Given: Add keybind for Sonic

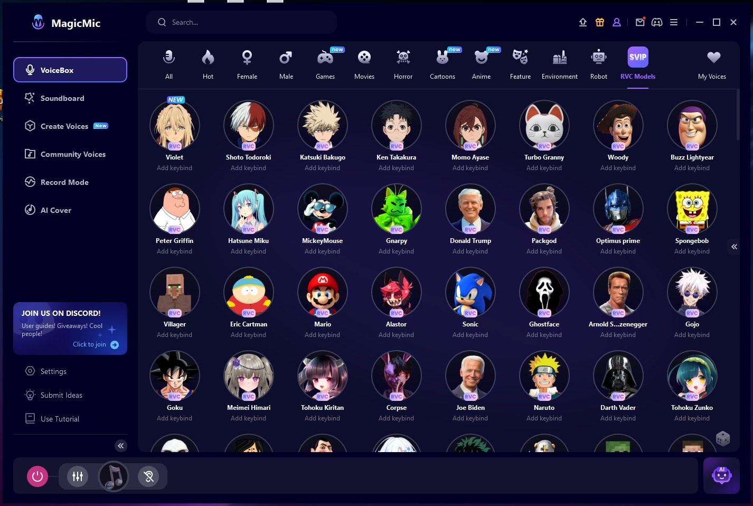Looking at the screenshot, I should click(470, 335).
